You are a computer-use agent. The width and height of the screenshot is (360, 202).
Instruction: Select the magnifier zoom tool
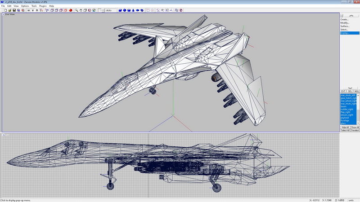coord(76,10)
